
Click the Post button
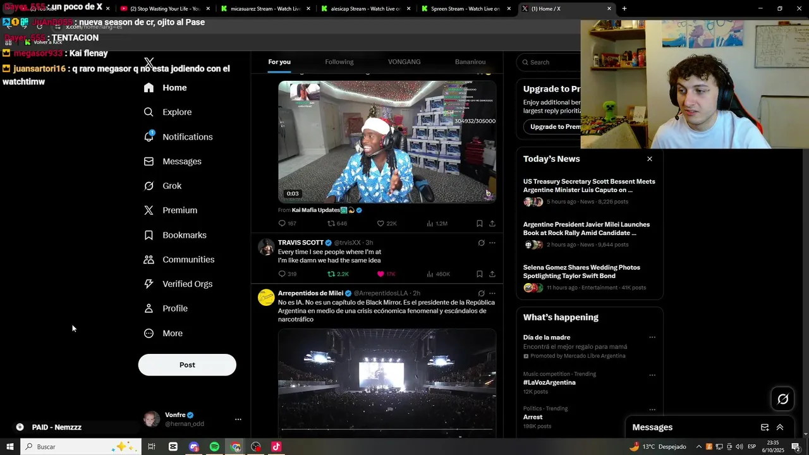pyautogui.click(x=187, y=365)
